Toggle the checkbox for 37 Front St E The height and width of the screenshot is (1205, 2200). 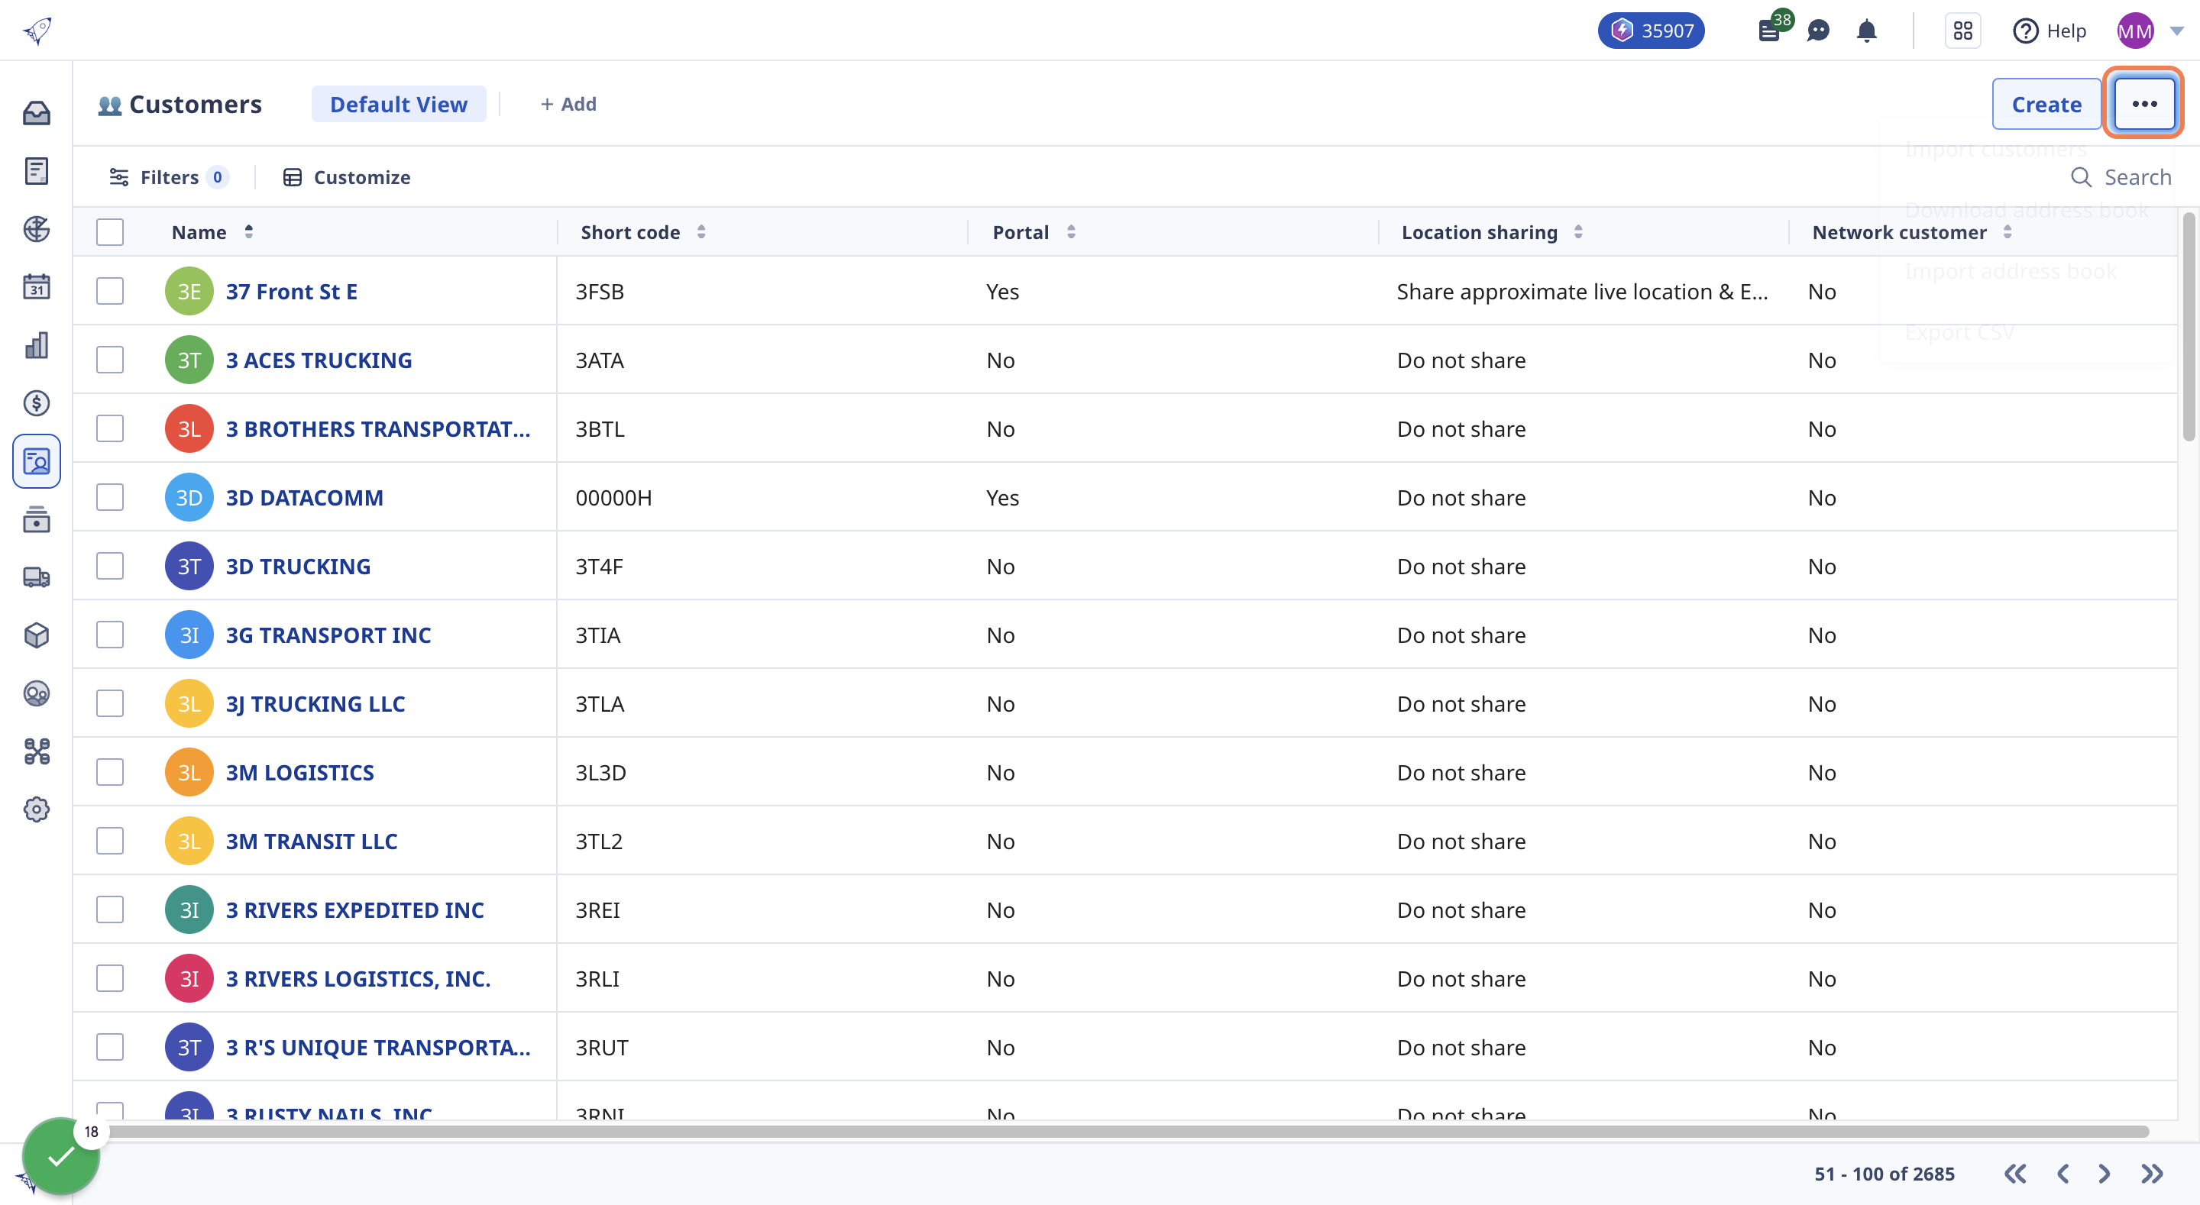112,289
